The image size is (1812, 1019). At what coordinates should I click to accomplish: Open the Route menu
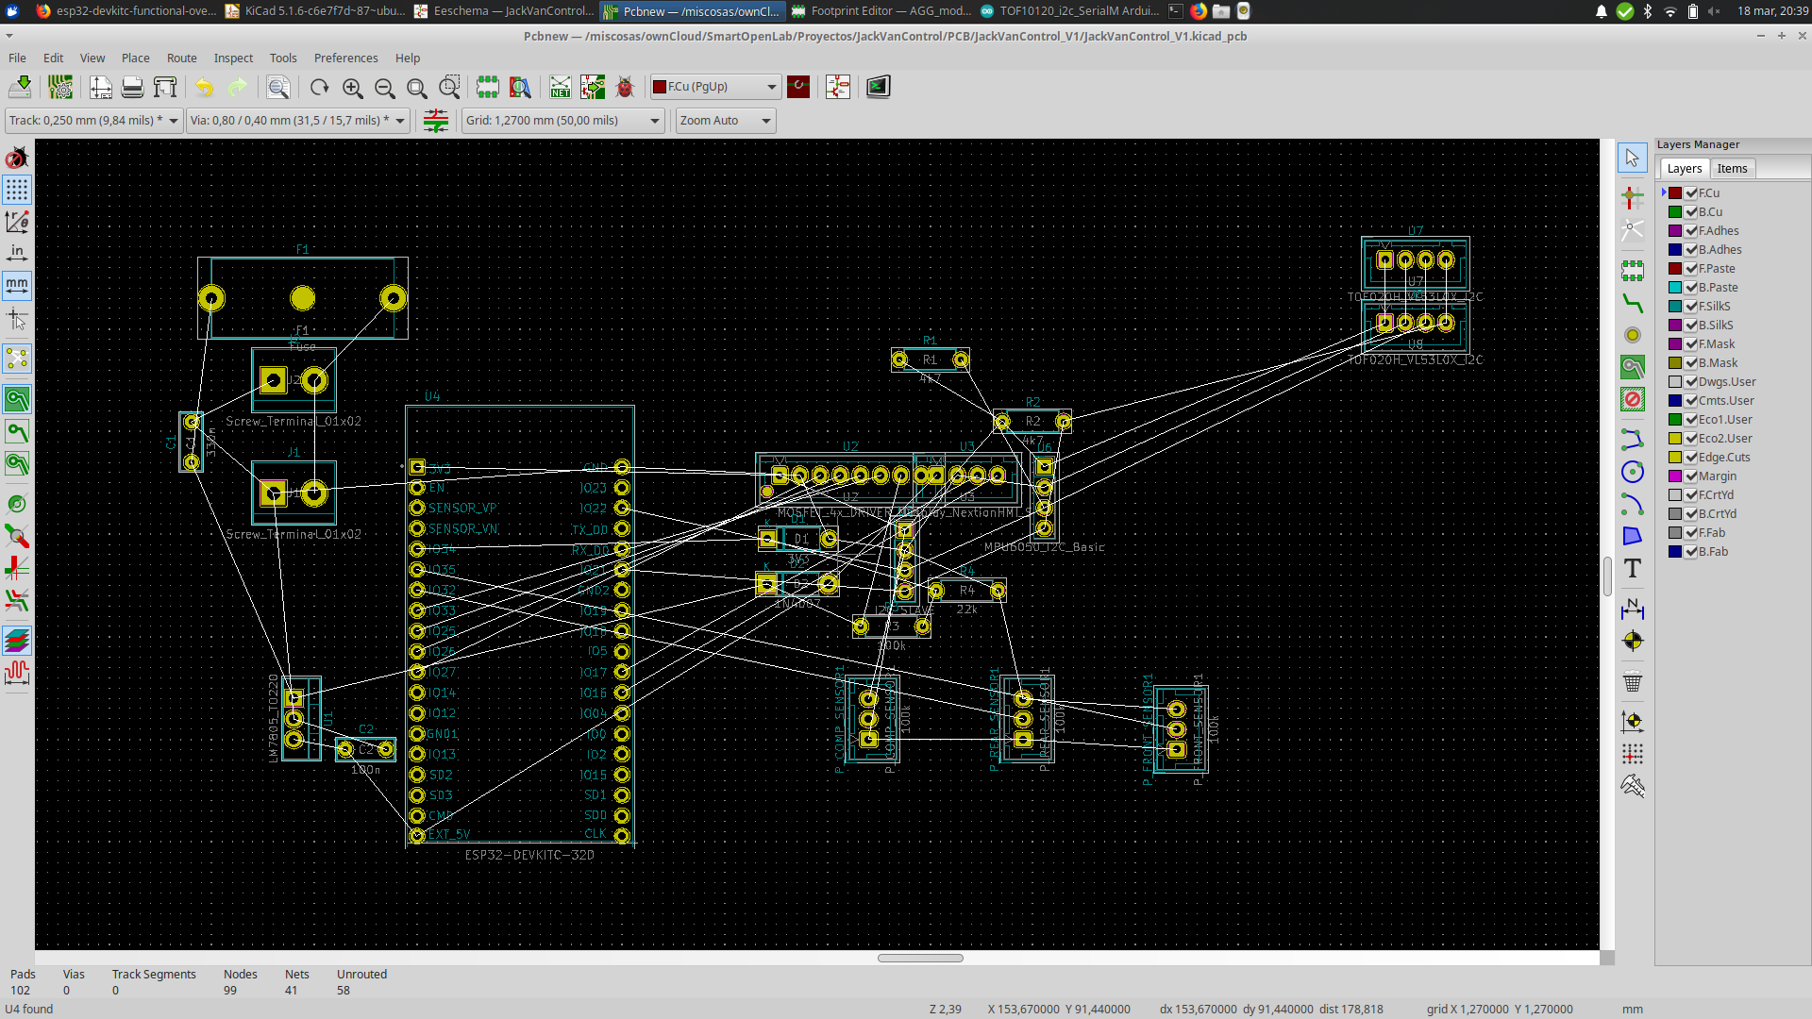point(181,58)
